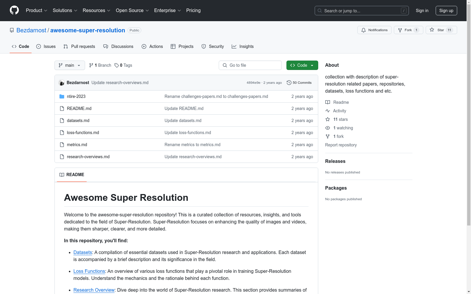The height and width of the screenshot is (294, 471).
Task: Switch to the Actions tab
Action: (152, 46)
